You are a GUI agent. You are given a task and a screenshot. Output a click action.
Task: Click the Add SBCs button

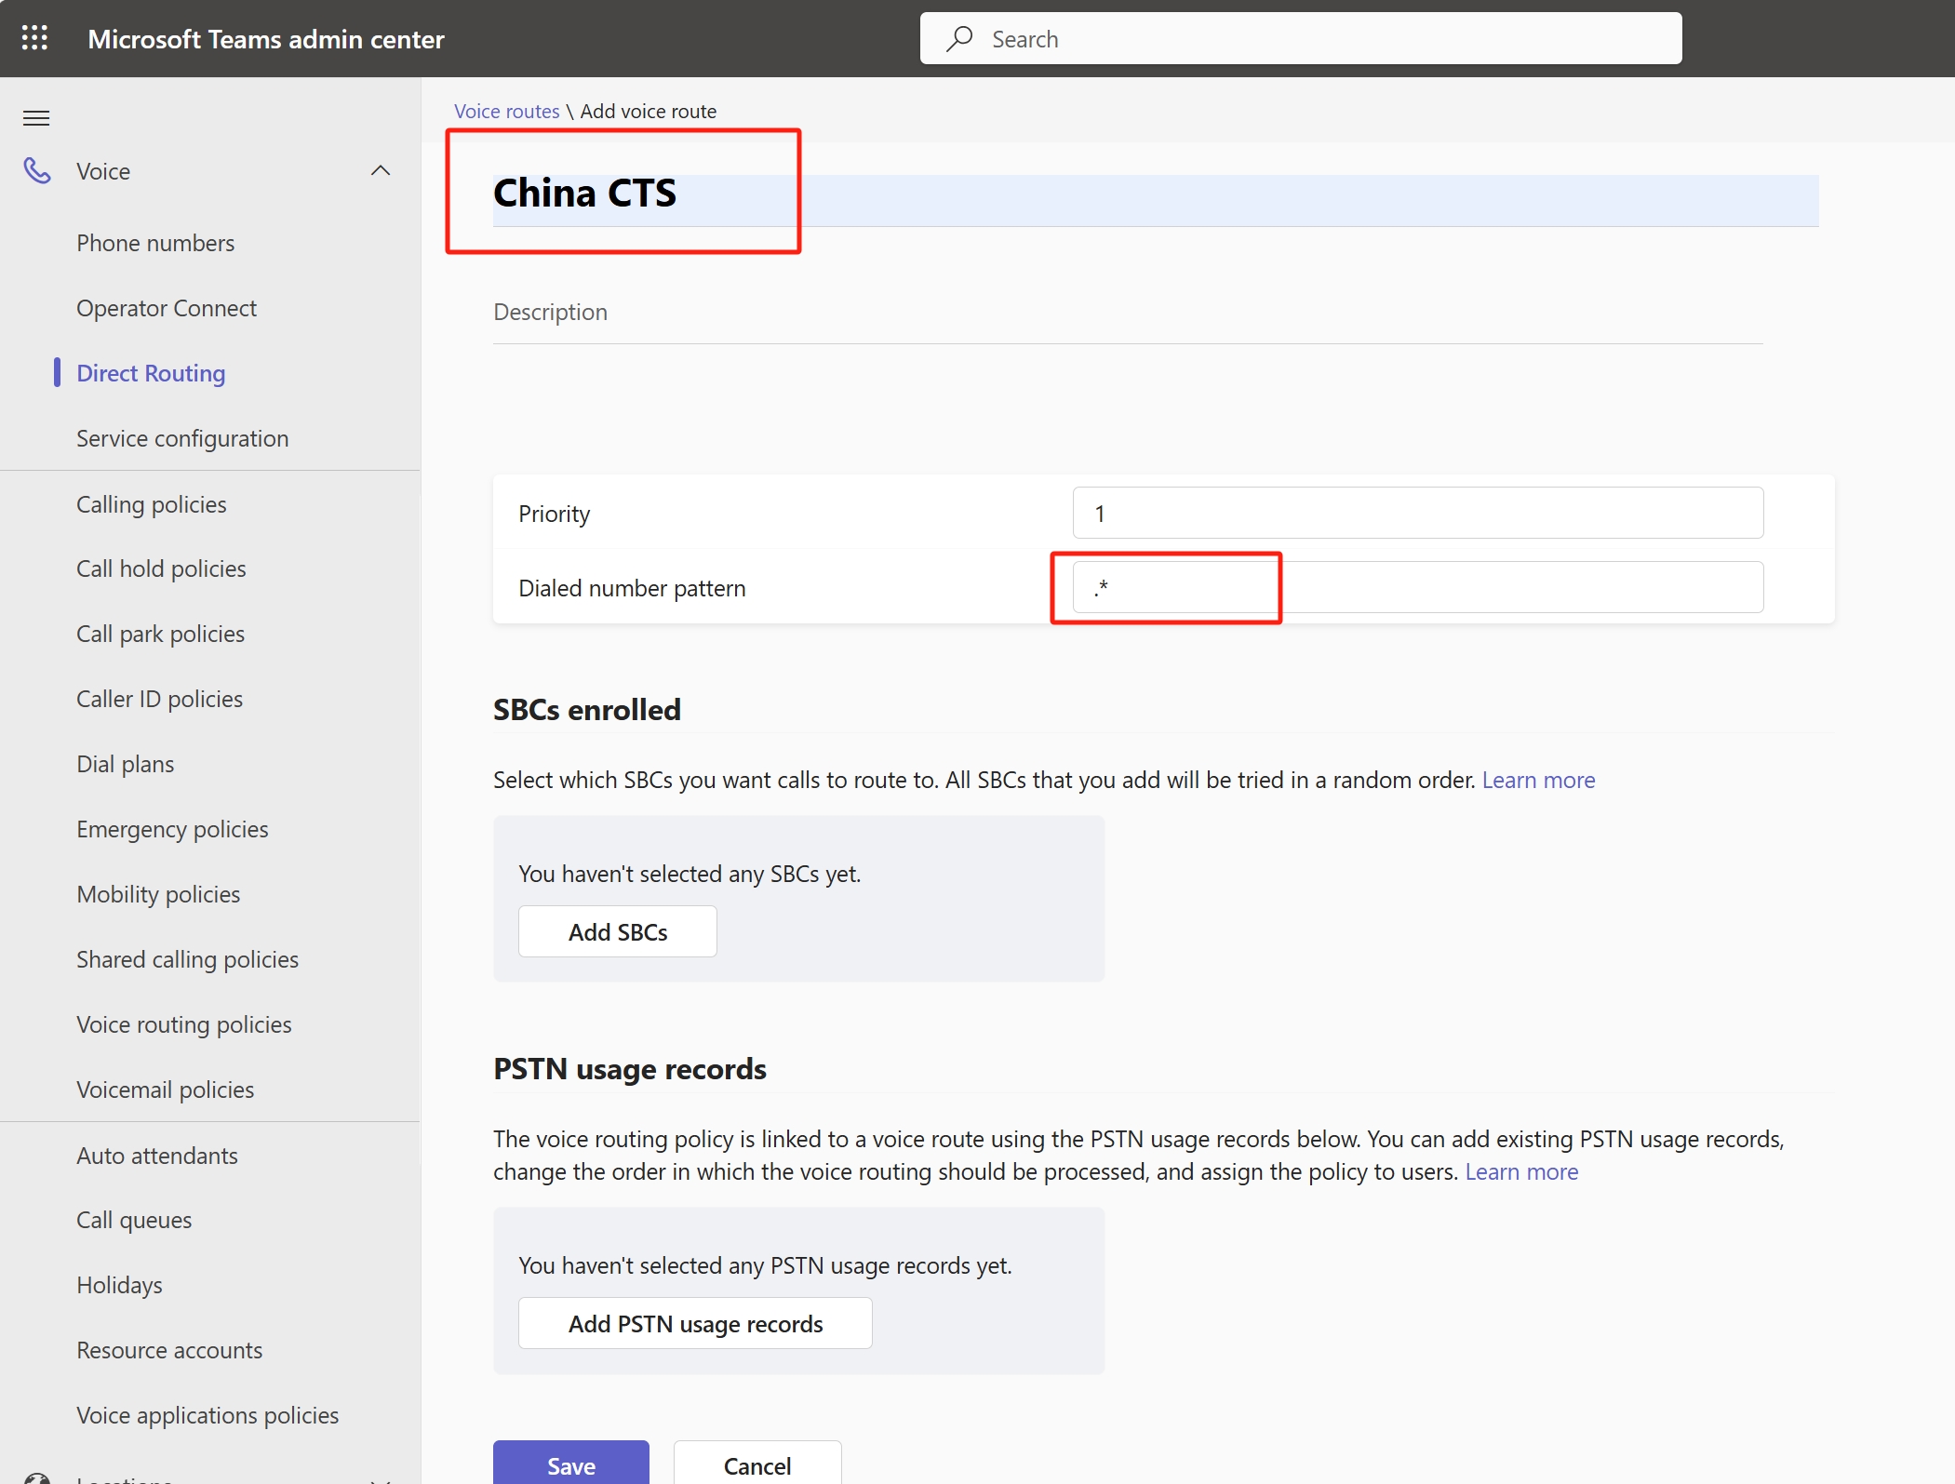click(618, 931)
